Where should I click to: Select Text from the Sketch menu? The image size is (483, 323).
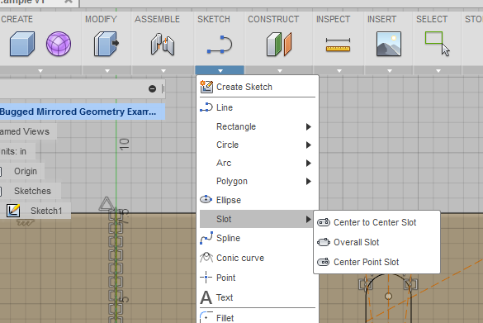coord(258,297)
